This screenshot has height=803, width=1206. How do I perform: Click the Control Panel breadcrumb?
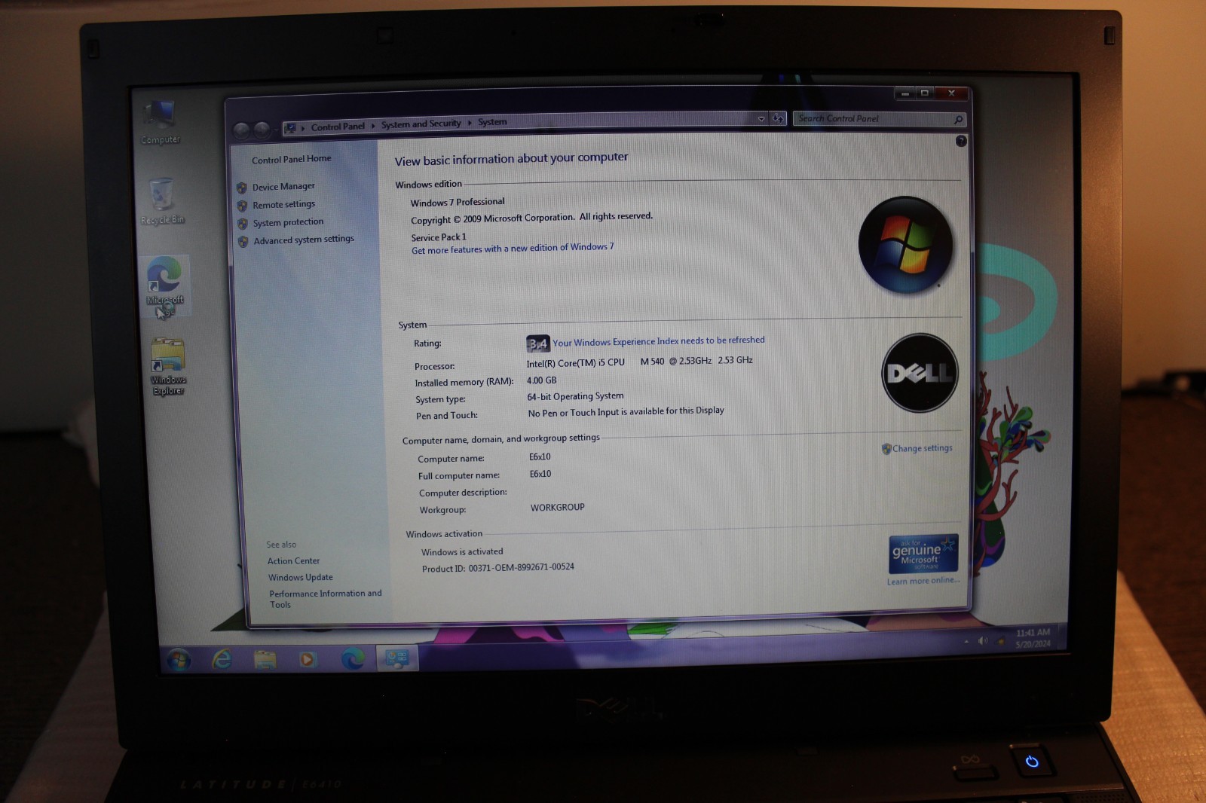coord(338,127)
